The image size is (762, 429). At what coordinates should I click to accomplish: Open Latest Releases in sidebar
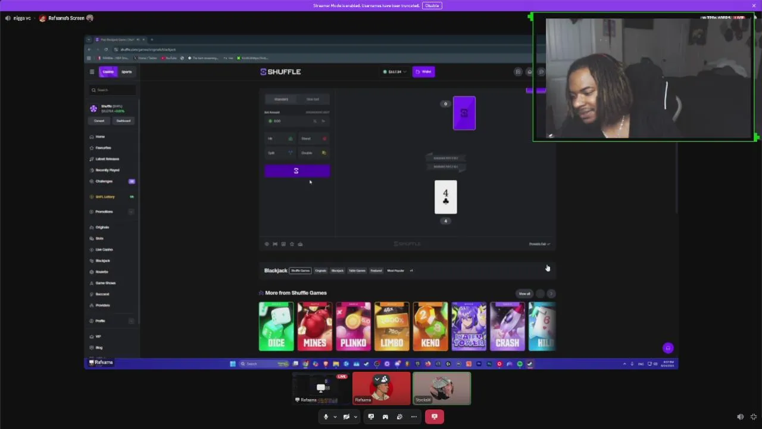point(107,159)
